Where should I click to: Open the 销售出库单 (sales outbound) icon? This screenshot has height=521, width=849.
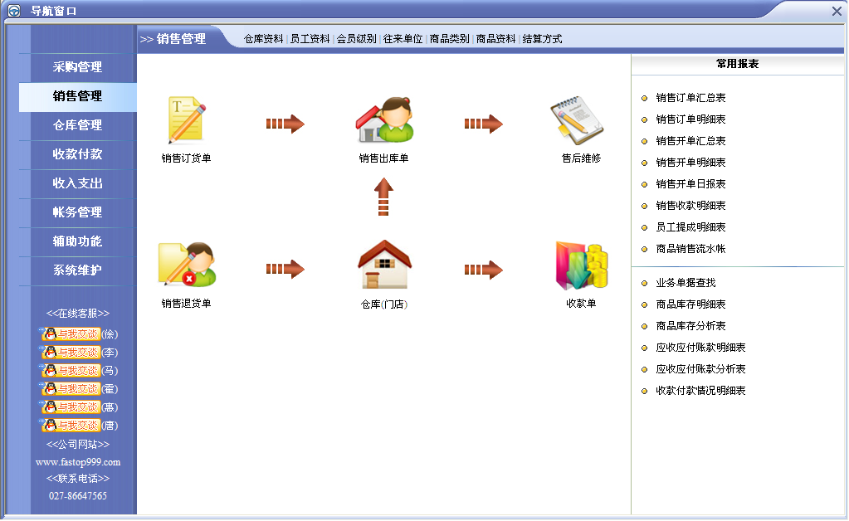coord(383,120)
